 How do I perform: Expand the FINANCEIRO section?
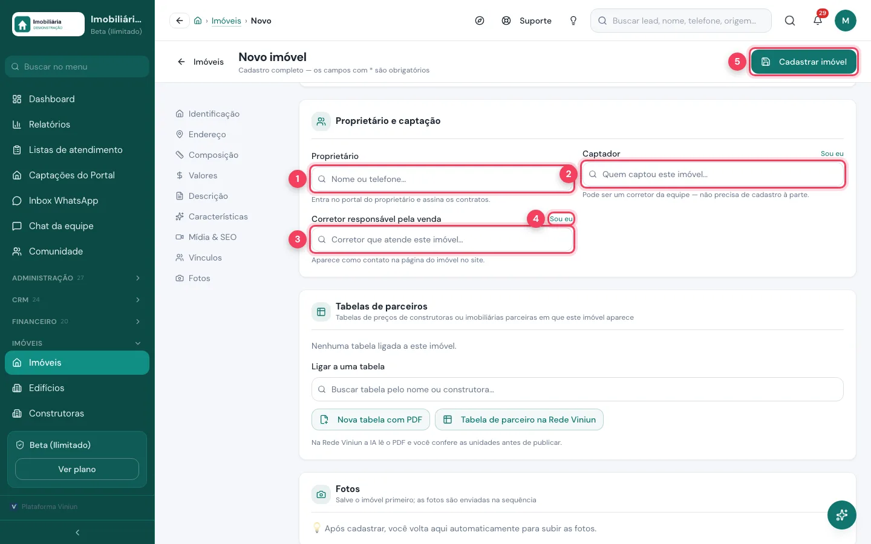coord(77,322)
